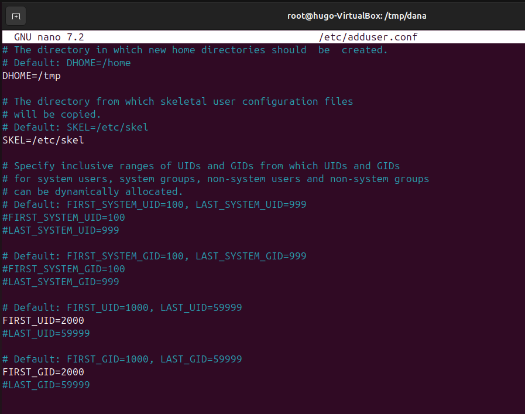Open a new terminal tab
525x414 pixels.
[x=15, y=16]
